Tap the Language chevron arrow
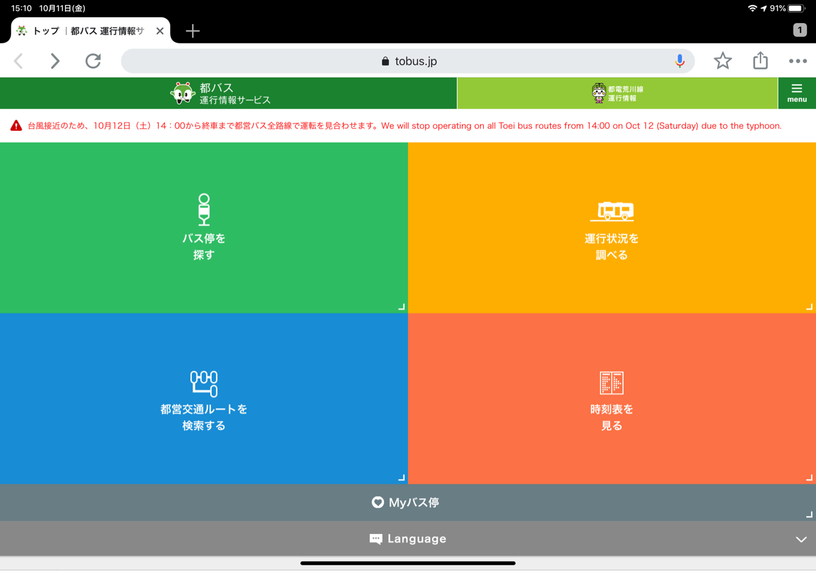Screen dimensions: 816x571 pyautogui.click(x=801, y=540)
